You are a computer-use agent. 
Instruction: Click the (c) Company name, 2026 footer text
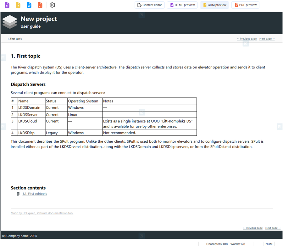tap(19, 236)
